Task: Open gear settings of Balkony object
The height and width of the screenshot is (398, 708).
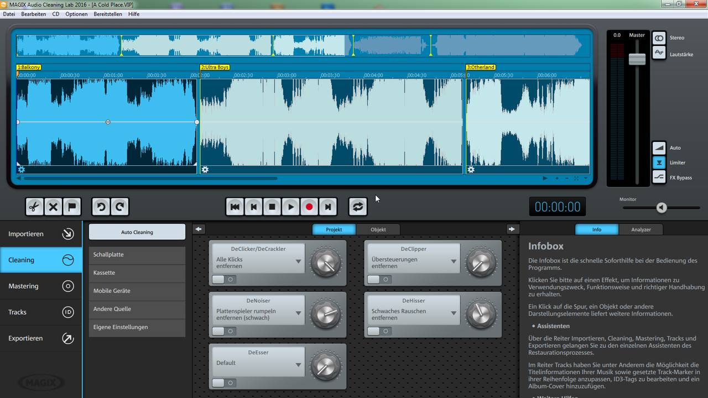Action: 22,170
